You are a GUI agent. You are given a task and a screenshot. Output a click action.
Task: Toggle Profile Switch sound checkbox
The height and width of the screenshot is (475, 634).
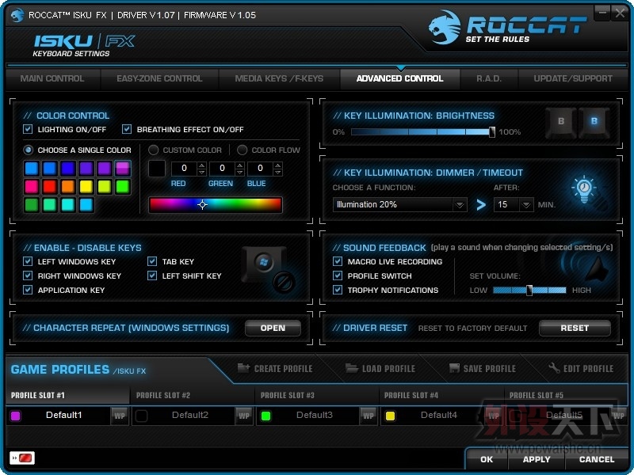[x=338, y=275]
